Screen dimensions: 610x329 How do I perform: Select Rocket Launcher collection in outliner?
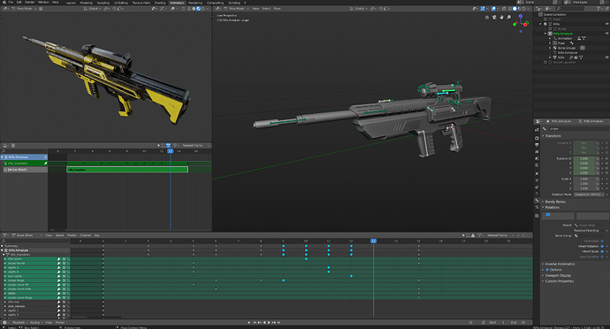564,62
